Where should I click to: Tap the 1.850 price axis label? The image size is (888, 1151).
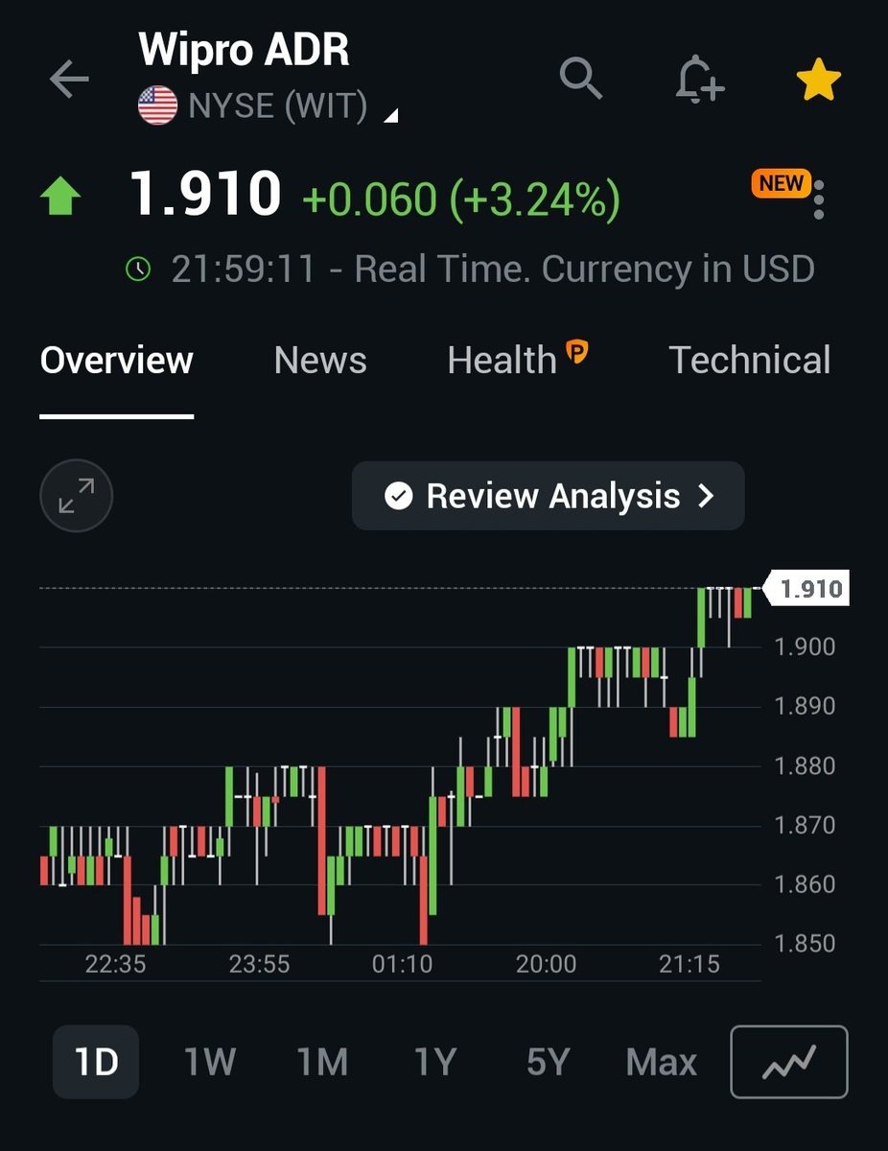click(805, 944)
